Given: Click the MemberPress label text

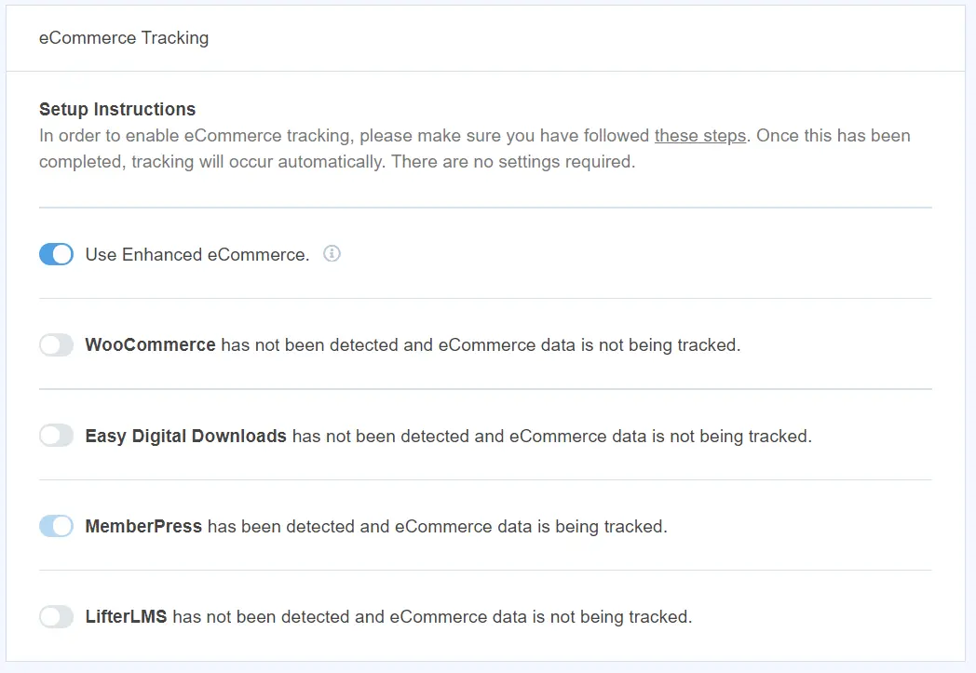Looking at the screenshot, I should tap(143, 525).
